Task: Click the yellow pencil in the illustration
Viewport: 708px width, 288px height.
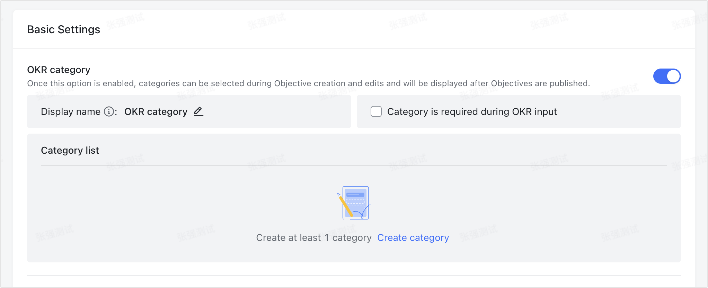Action: click(345, 206)
